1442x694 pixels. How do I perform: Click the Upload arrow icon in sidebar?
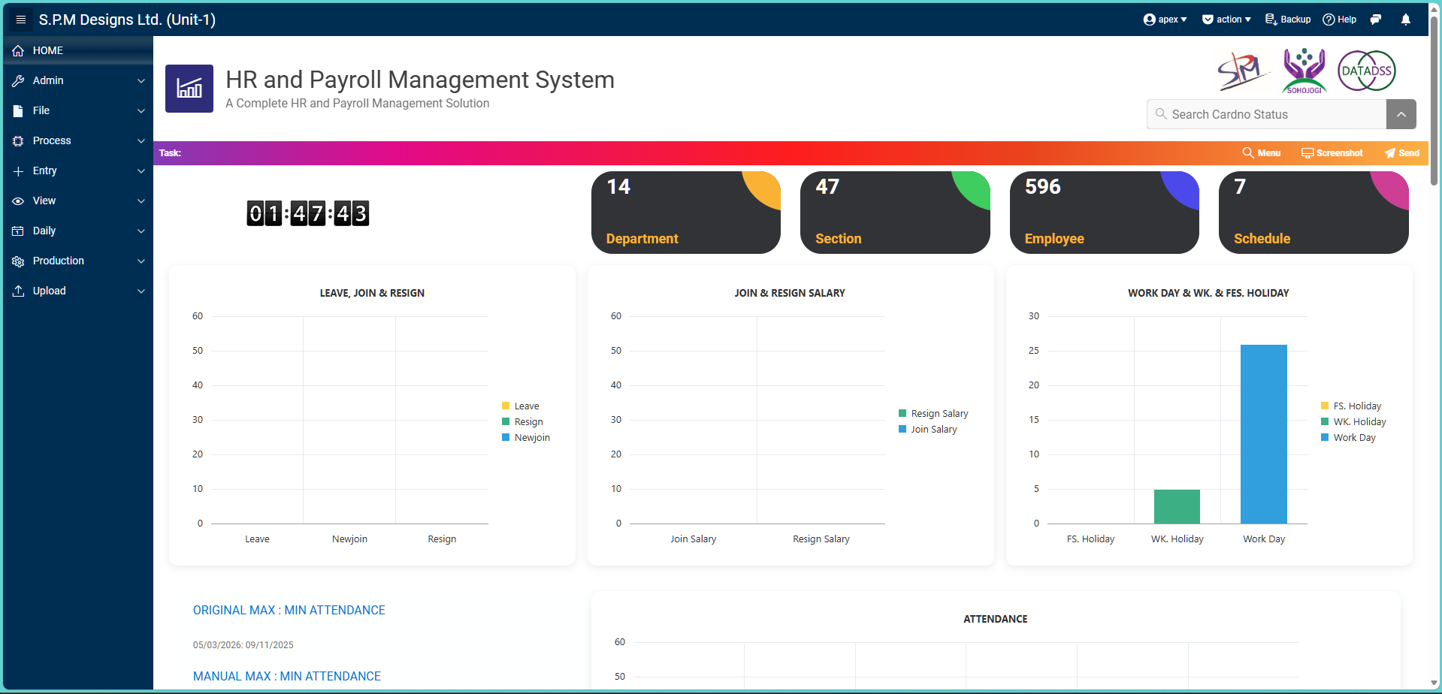point(18,291)
